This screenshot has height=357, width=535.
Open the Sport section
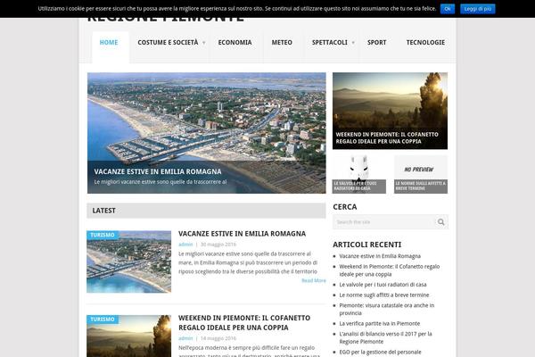(x=376, y=43)
